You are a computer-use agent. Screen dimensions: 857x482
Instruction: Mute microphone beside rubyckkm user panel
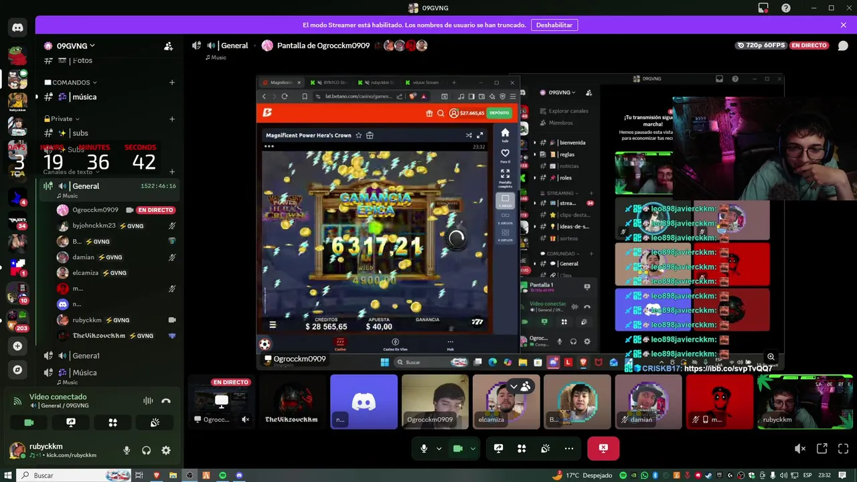pos(127,451)
